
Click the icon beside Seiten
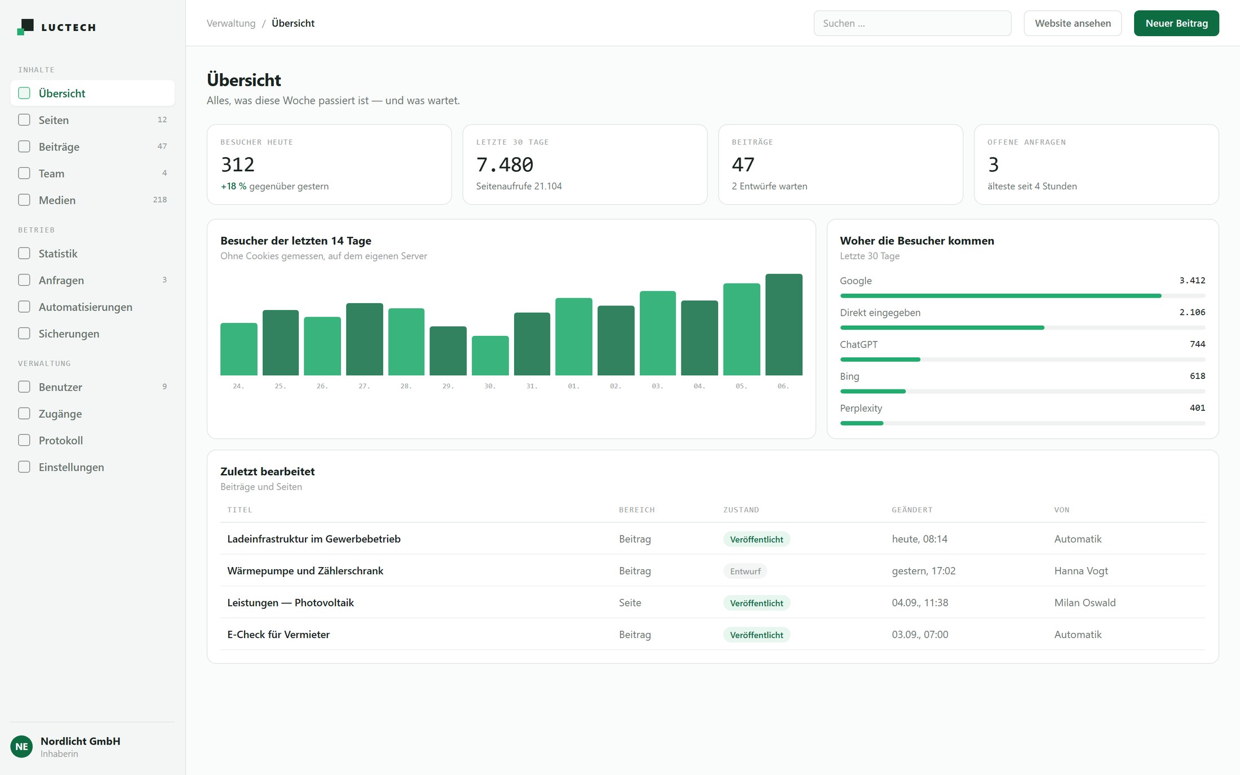(x=24, y=119)
